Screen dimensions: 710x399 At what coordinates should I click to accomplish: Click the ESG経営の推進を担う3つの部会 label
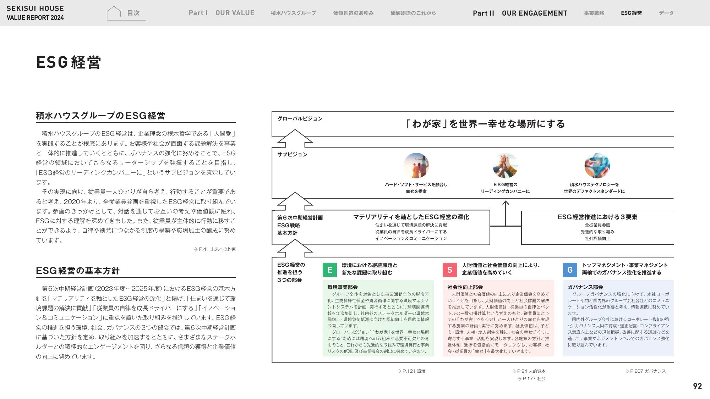coord(291,272)
